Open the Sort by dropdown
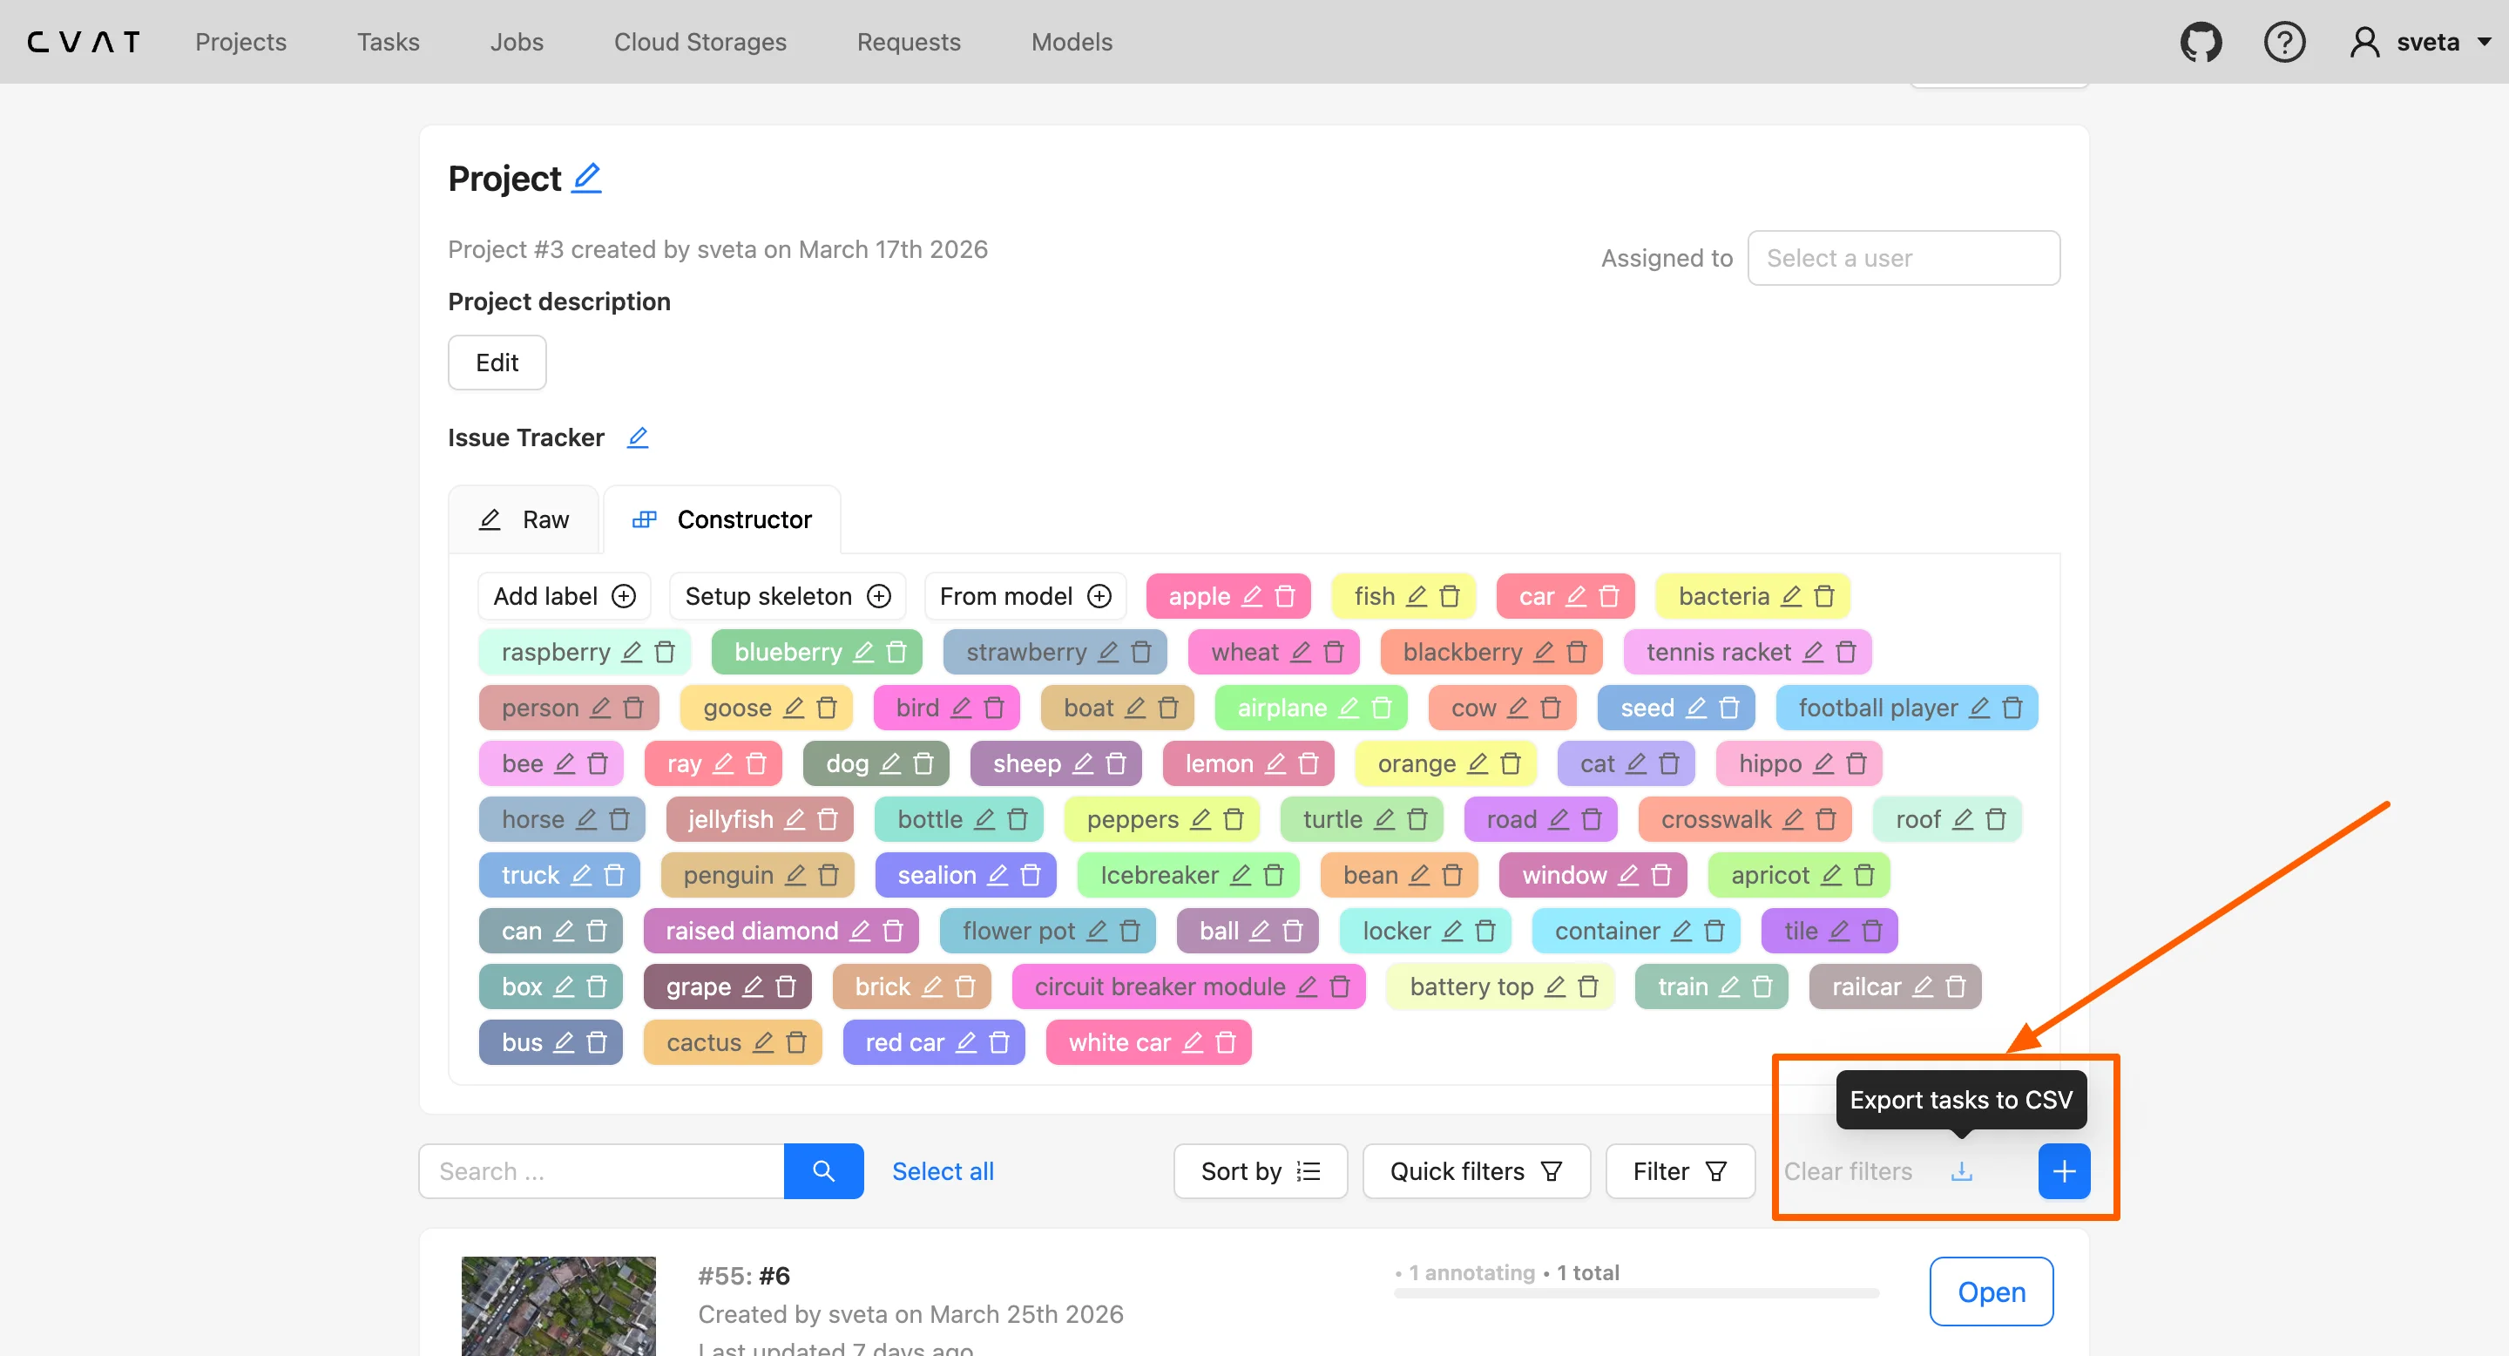This screenshot has height=1356, width=2509. tap(1260, 1171)
